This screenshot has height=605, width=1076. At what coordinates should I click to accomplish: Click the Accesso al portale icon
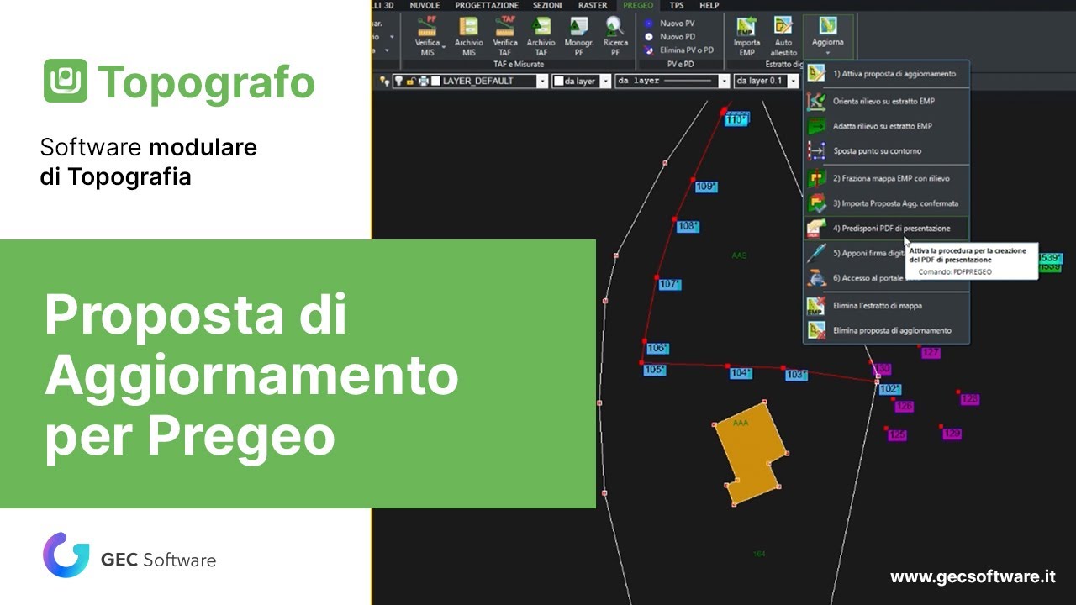[816, 278]
